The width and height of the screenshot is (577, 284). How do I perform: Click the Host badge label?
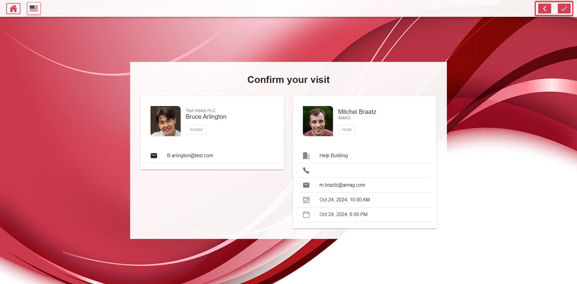coord(347,130)
